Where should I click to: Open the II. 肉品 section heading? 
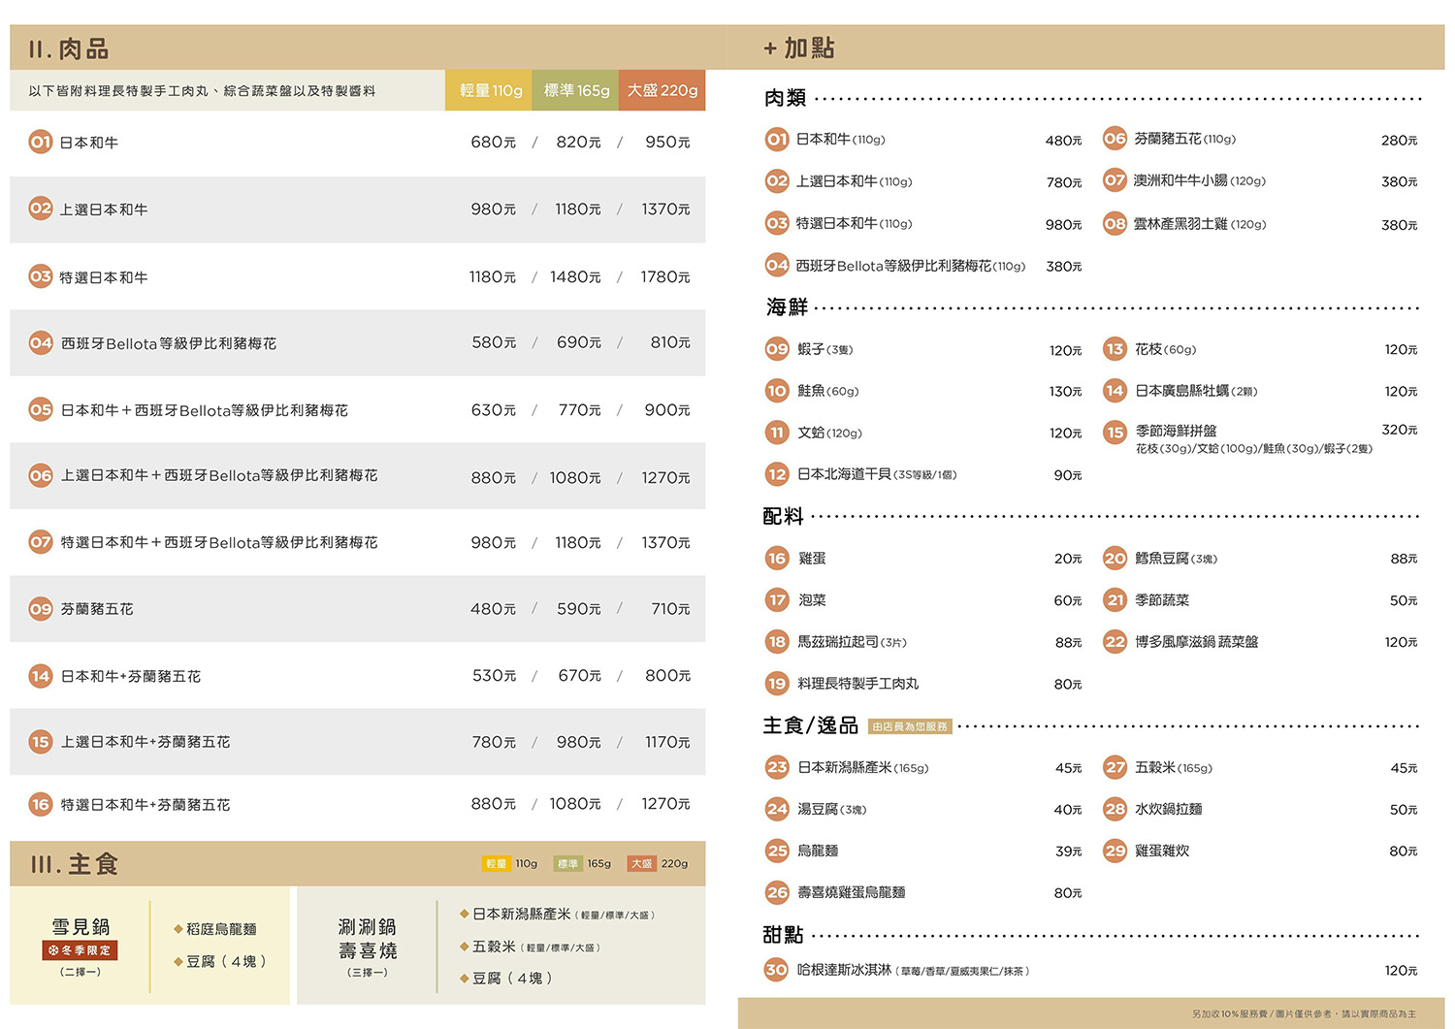pyautogui.click(x=69, y=49)
